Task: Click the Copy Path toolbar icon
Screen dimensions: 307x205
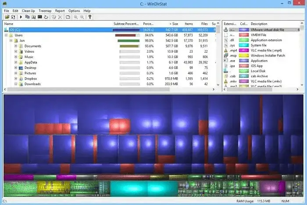Action: coord(27,17)
